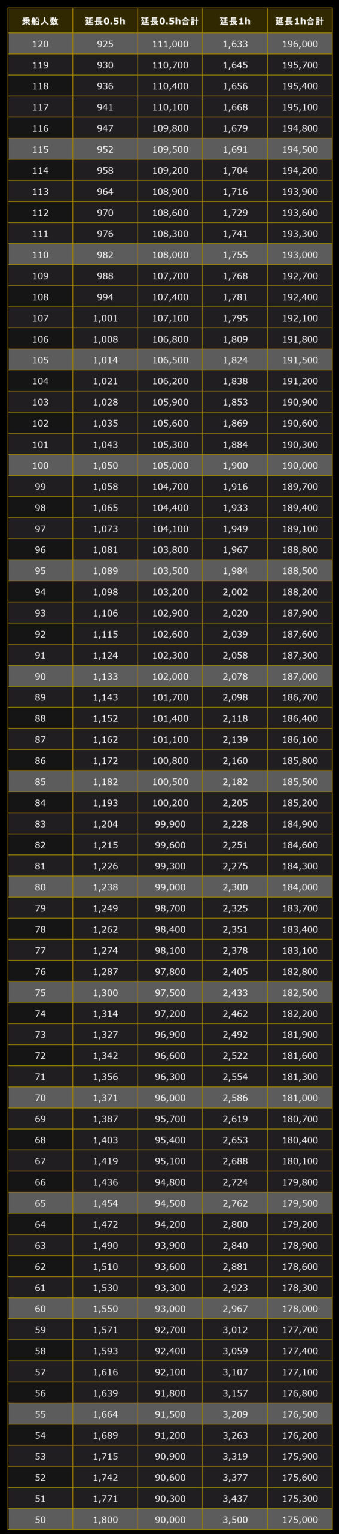Select the 175,000 total cell
The width and height of the screenshot is (339, 1534).
point(300,1520)
